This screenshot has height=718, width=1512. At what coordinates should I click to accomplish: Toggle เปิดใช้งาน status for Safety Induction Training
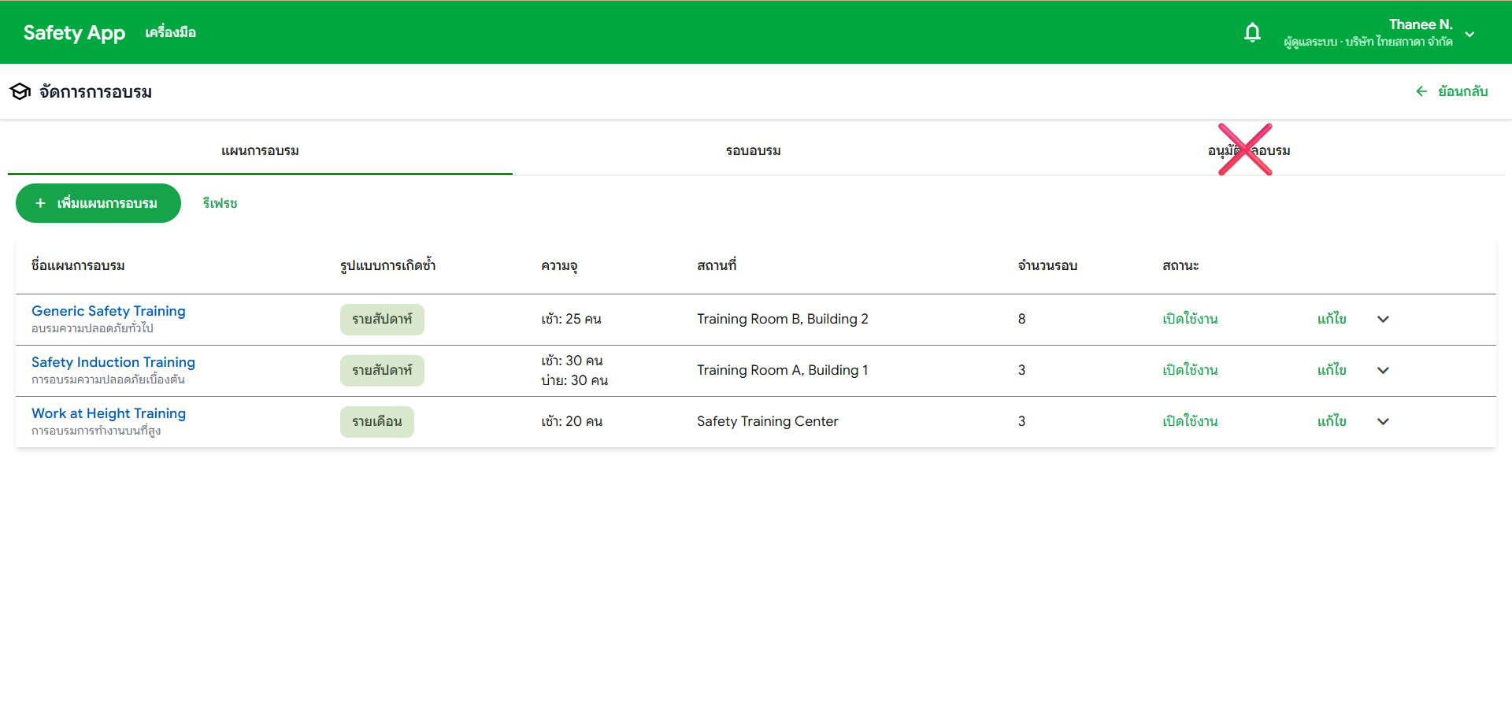pyautogui.click(x=1190, y=370)
